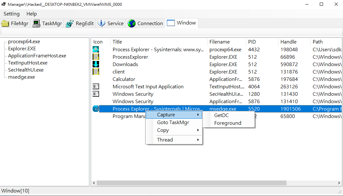Click the Microsoft Text Input Application icon

(96, 86)
